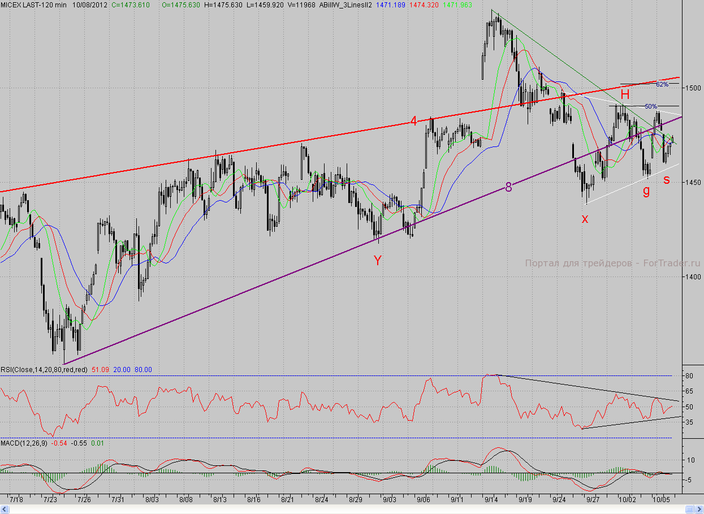Screen dimensions: 704x514
Task: Click the '8/29' date axis label
Action: point(356,500)
